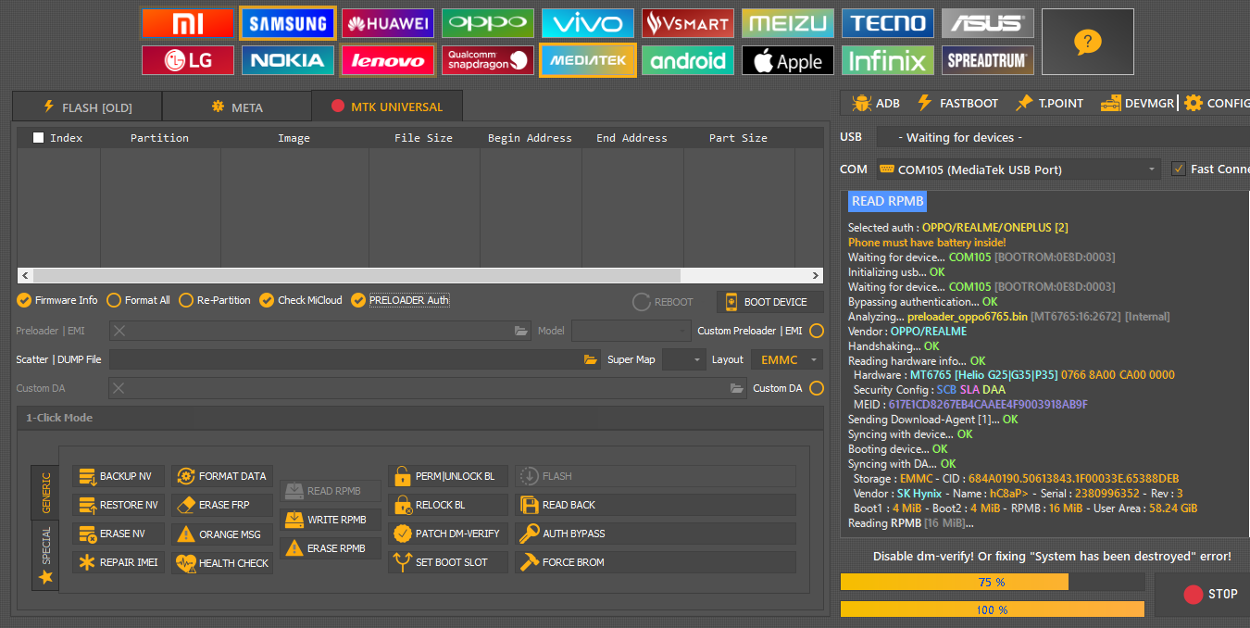Open the Layout EMMC dropdown
This screenshot has width=1250, height=628.
point(787,359)
